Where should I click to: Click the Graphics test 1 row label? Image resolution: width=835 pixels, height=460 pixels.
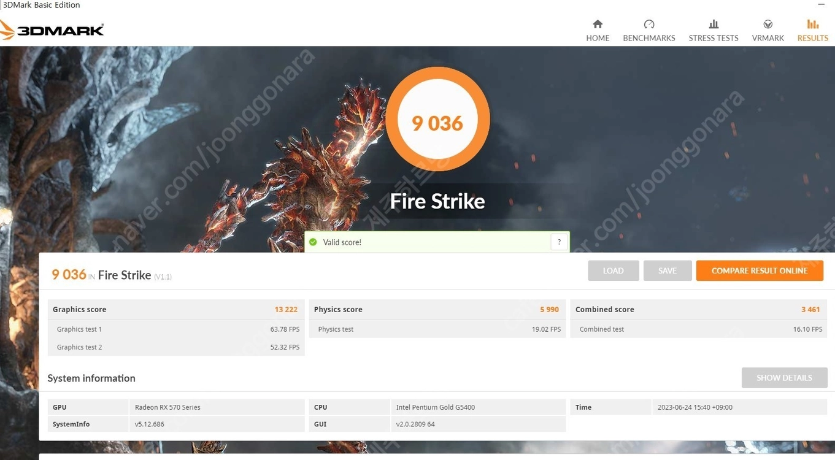coord(80,329)
